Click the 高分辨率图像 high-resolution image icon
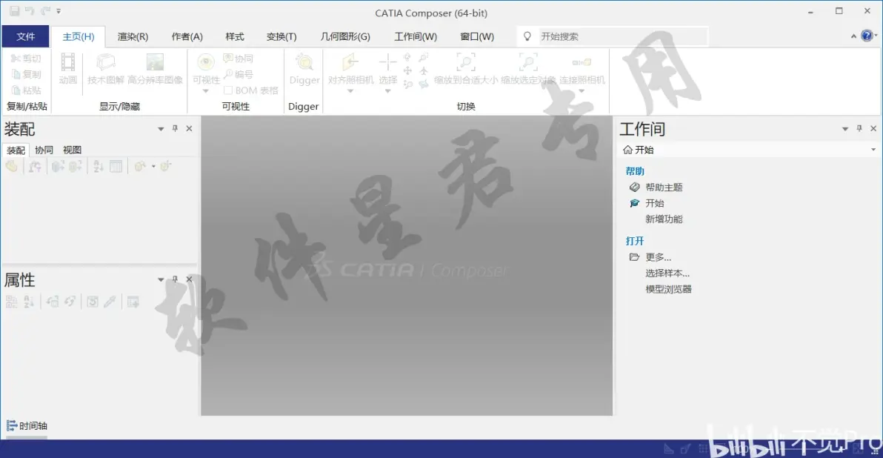 (155, 62)
